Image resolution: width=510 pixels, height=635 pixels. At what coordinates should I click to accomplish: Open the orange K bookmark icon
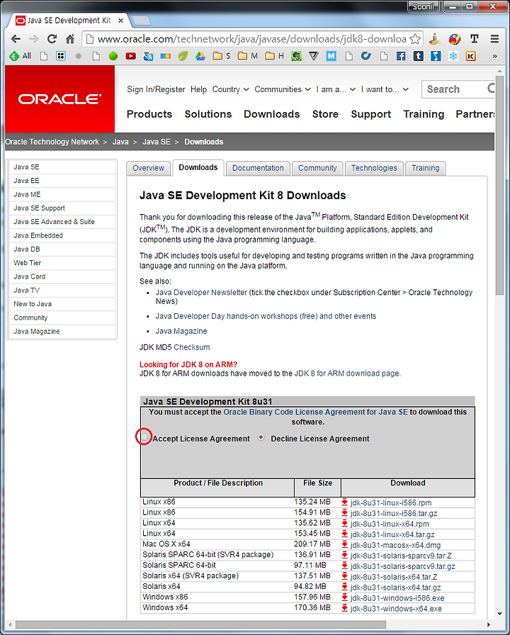(470, 56)
